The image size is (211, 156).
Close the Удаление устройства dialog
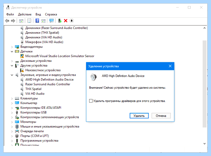click(x=170, y=66)
